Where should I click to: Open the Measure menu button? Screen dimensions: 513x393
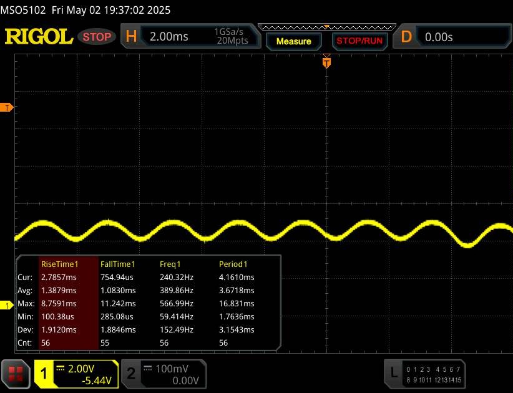point(293,41)
